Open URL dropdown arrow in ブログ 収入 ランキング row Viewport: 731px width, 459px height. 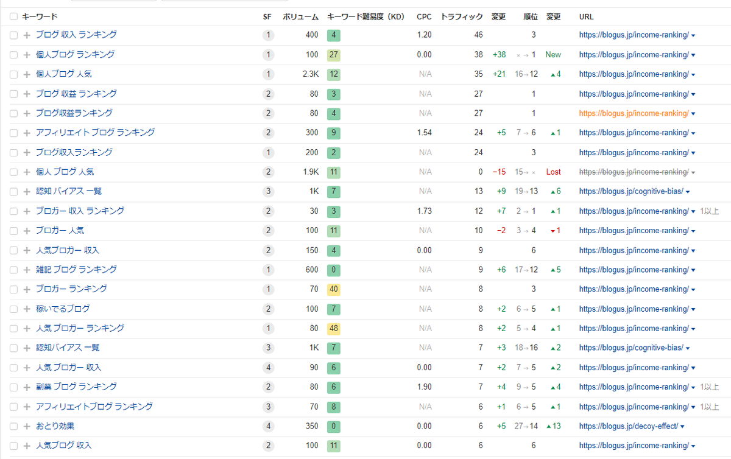[693, 35]
